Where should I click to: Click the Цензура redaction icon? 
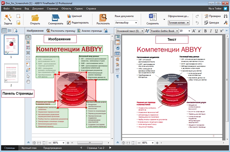206,23
